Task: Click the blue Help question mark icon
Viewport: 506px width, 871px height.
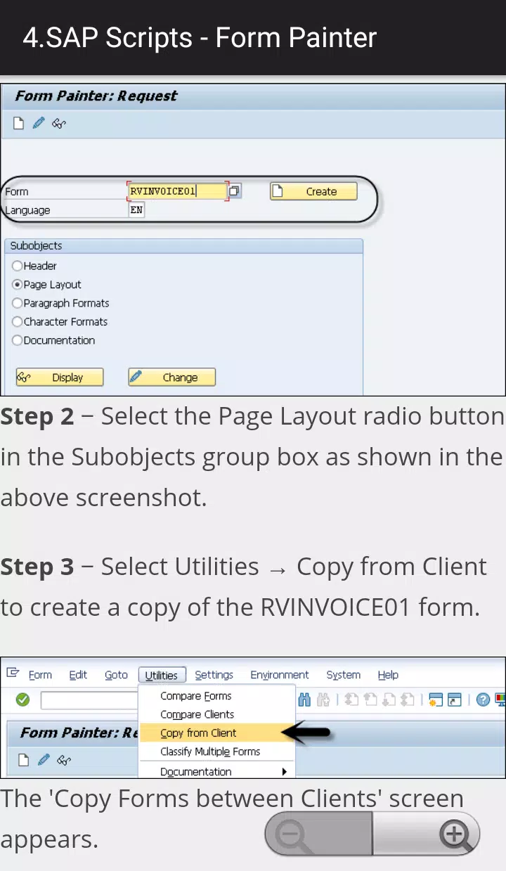Action: pyautogui.click(x=483, y=699)
